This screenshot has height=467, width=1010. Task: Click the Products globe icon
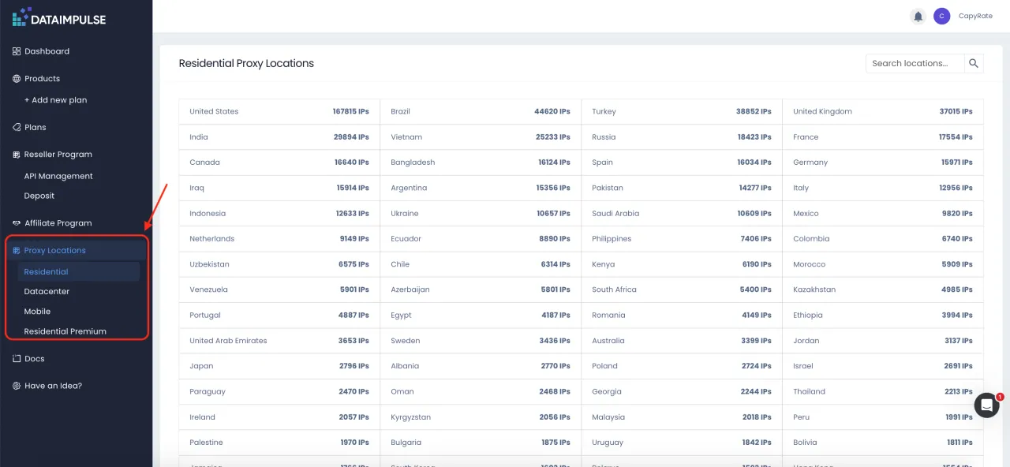pyautogui.click(x=17, y=79)
